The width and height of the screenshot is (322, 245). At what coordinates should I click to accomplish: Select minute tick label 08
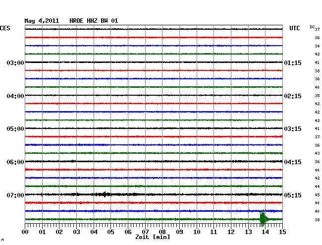(162, 232)
